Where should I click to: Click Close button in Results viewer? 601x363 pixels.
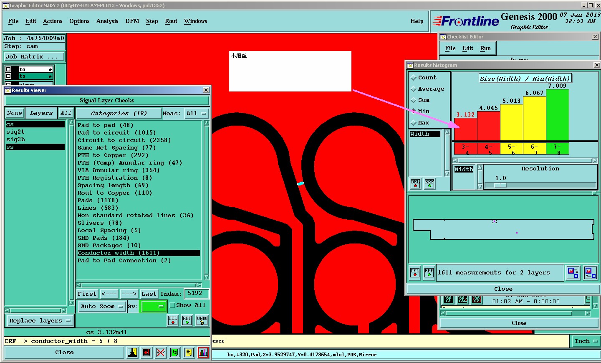64,353
